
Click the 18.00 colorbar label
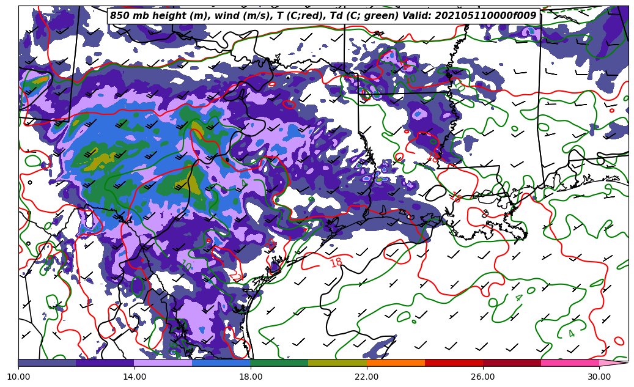click(250, 377)
